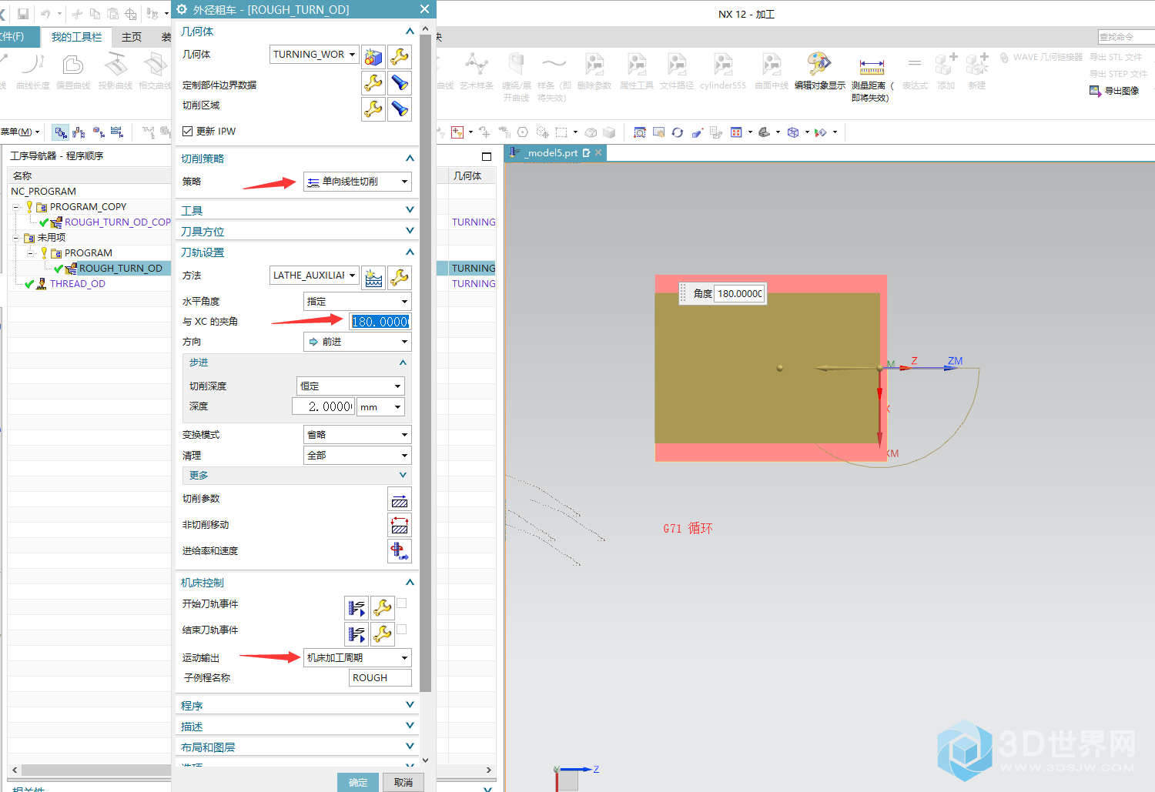Open the feeds and speeds dialog icon

(400, 551)
